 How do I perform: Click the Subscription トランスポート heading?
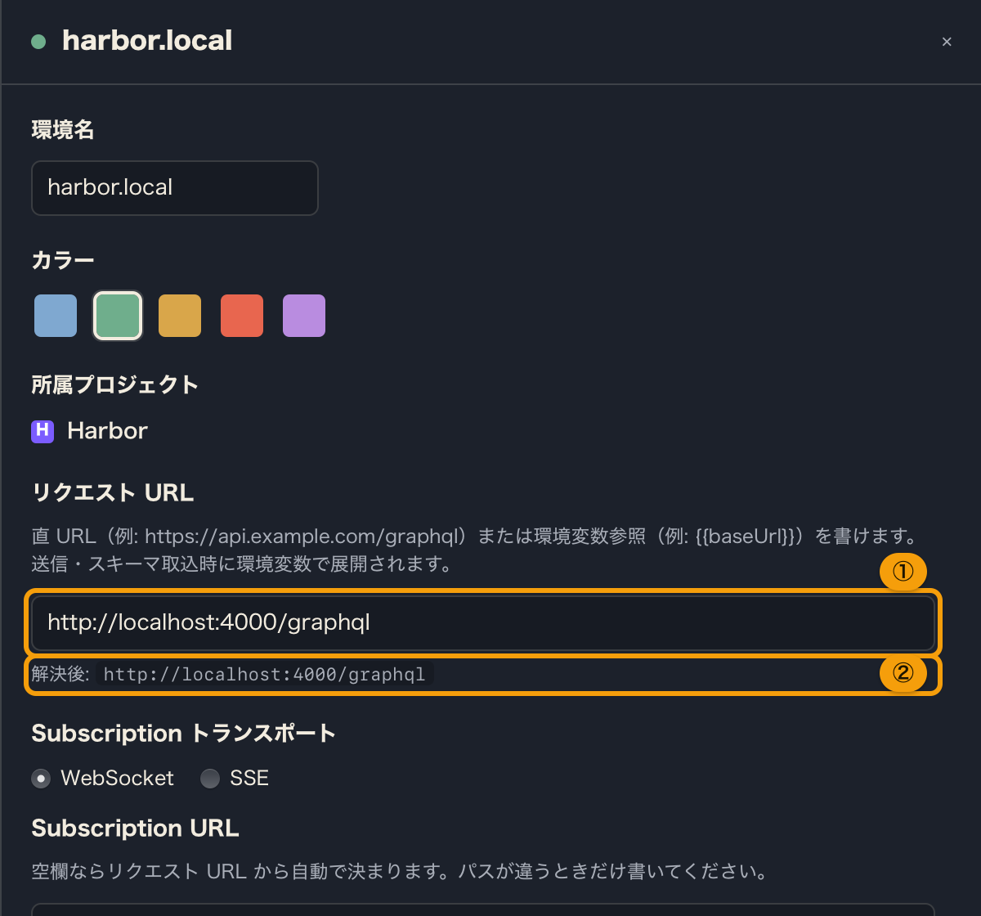coord(184,734)
